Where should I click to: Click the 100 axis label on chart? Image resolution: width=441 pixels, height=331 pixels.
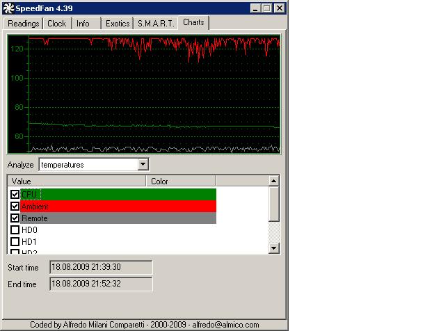click(17, 78)
